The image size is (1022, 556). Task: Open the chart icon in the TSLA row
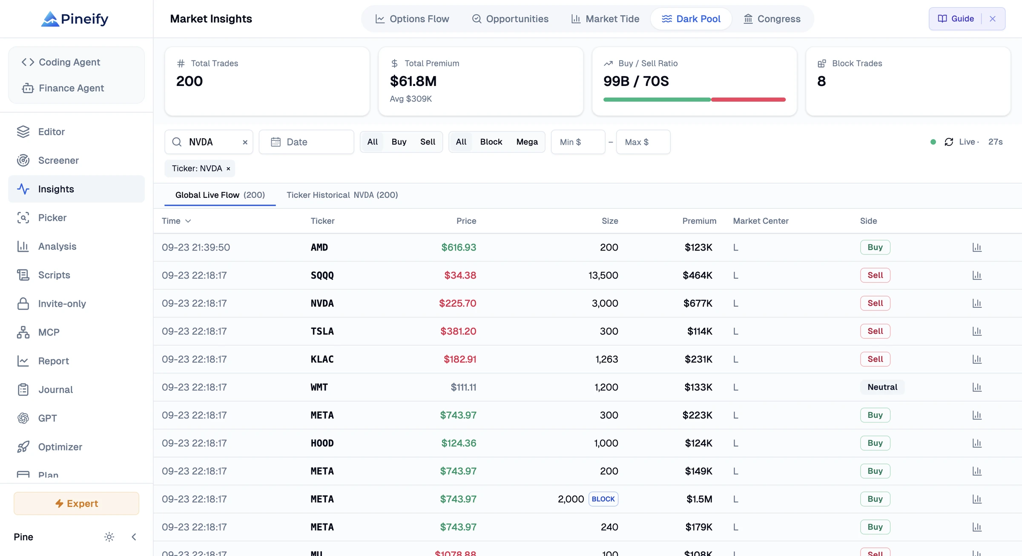[x=977, y=331]
